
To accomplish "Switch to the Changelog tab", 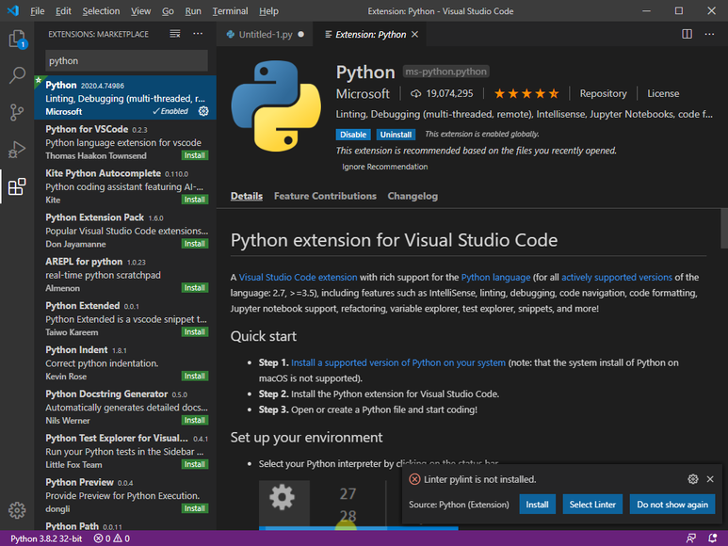I will [413, 196].
